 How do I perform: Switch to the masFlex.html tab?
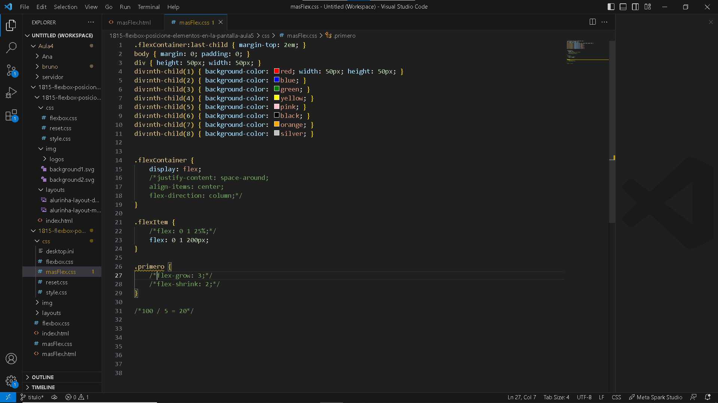[133, 22]
